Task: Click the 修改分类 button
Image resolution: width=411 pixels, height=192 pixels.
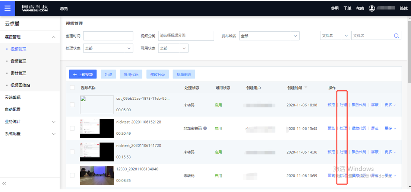Action: 158,74
